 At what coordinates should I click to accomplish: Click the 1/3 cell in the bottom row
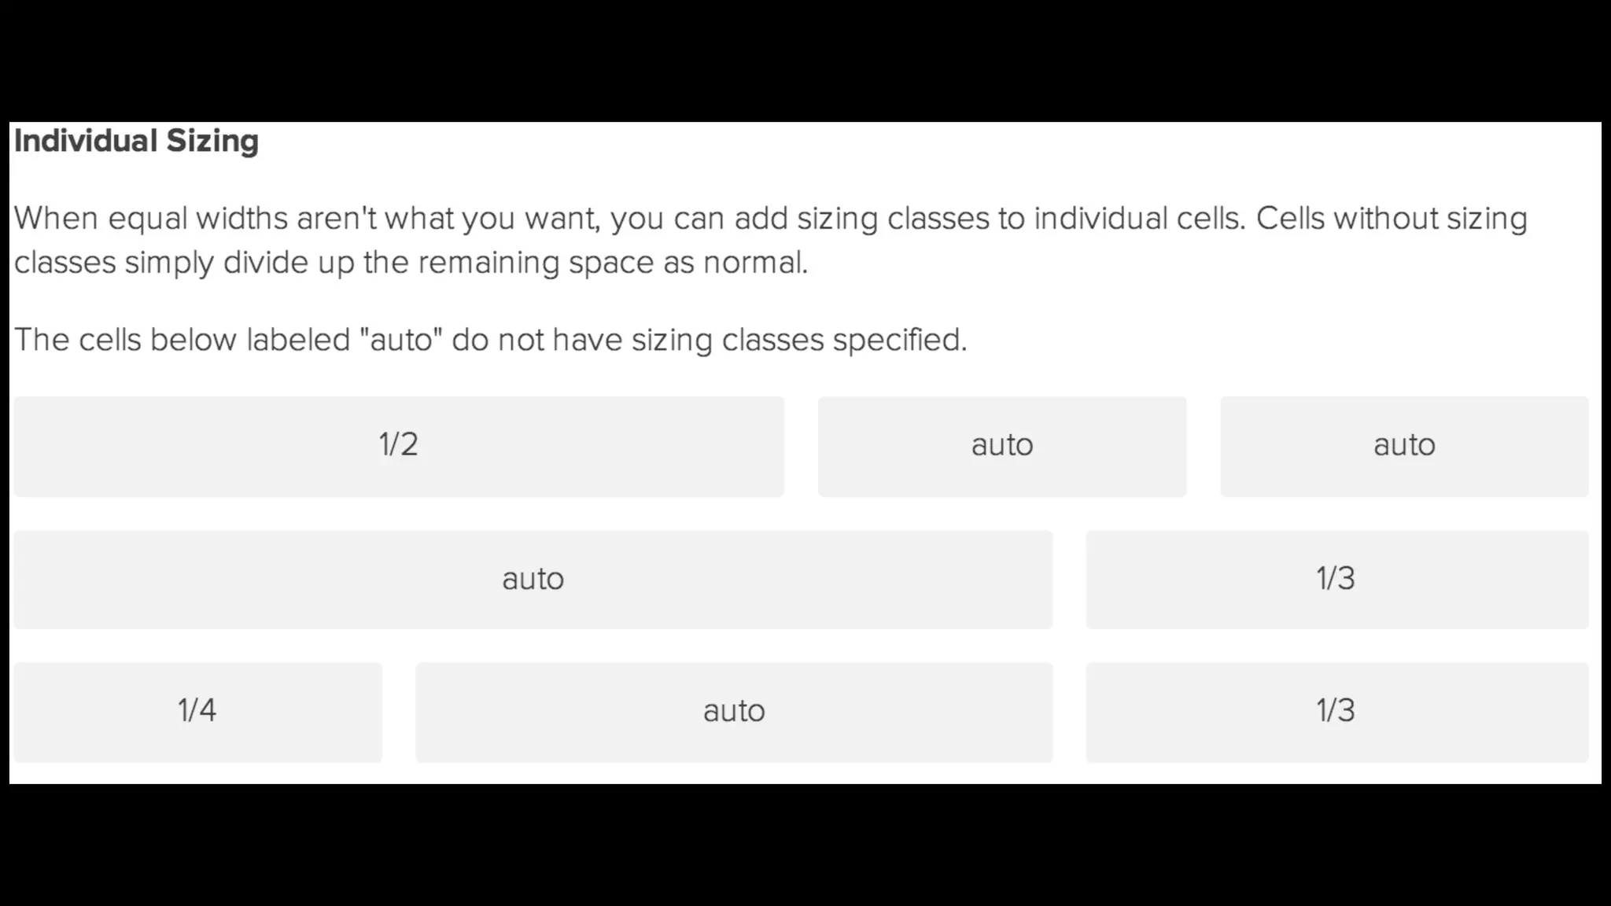click(x=1336, y=712)
